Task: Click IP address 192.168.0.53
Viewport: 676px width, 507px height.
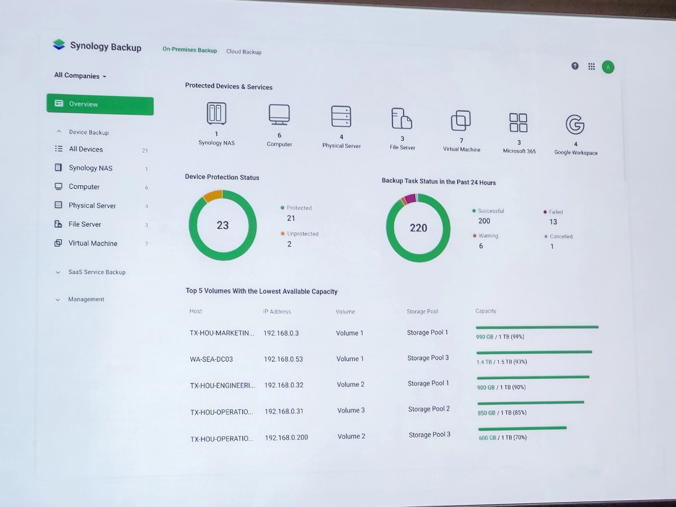Action: [x=283, y=359]
